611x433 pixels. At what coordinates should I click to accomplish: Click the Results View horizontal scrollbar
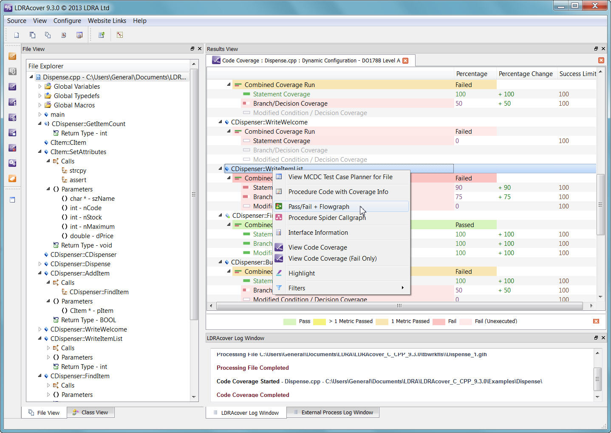399,306
